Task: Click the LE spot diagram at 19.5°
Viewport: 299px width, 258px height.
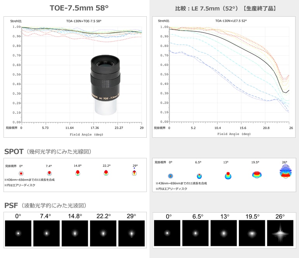Action: click(x=257, y=175)
